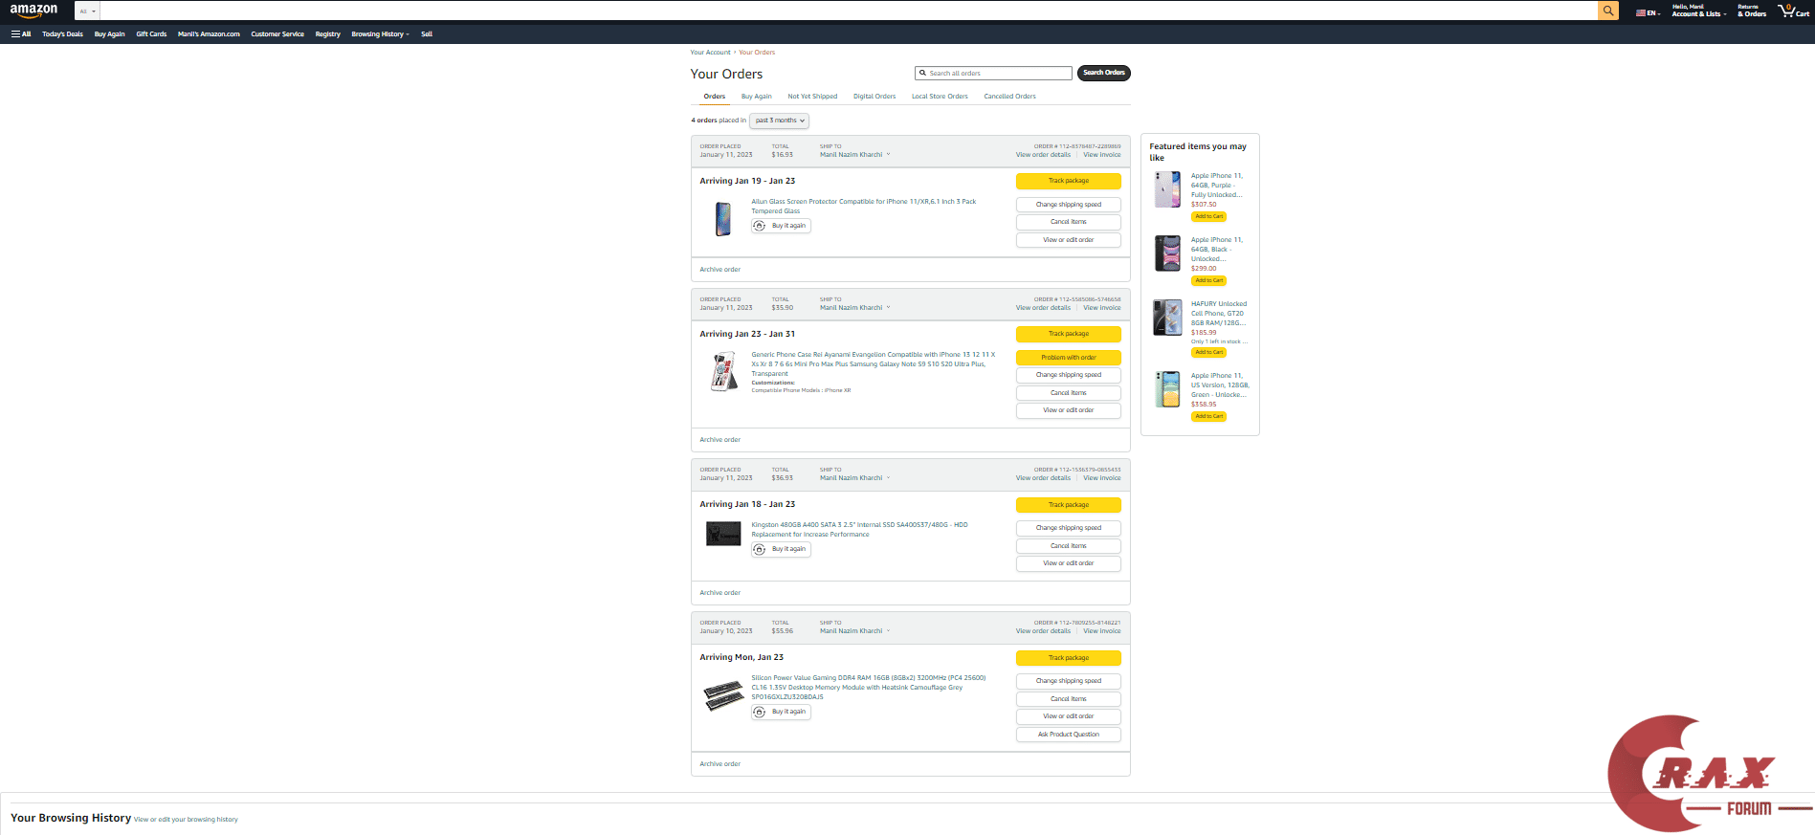This screenshot has height=835, width=1815.
Task: Switch to the Buy Again tab
Action: tap(756, 97)
